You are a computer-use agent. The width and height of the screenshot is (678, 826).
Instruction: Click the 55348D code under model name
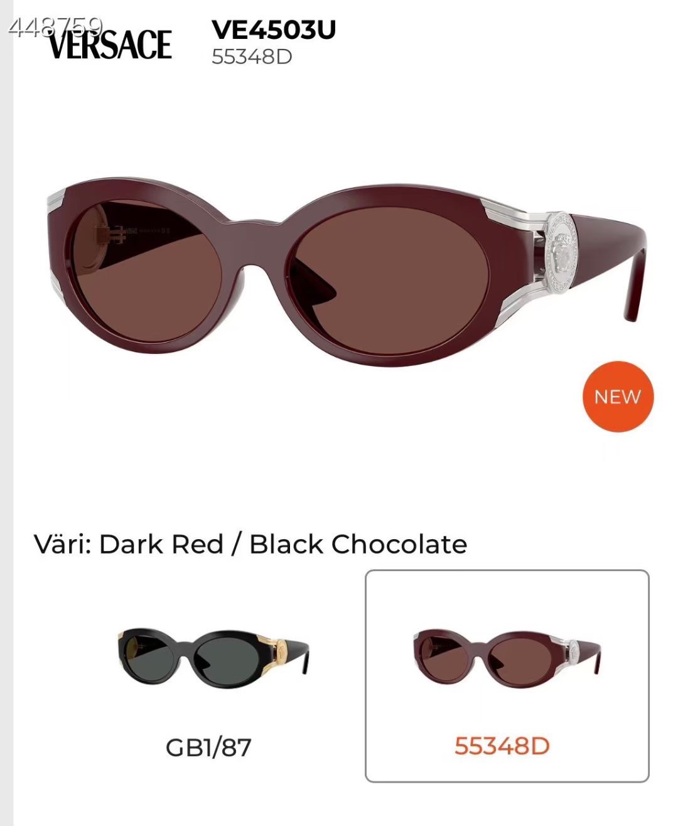click(252, 56)
